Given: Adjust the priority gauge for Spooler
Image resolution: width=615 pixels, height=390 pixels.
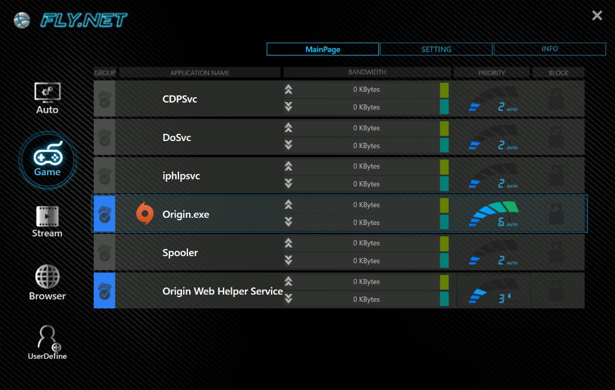Looking at the screenshot, I should click(x=494, y=253).
